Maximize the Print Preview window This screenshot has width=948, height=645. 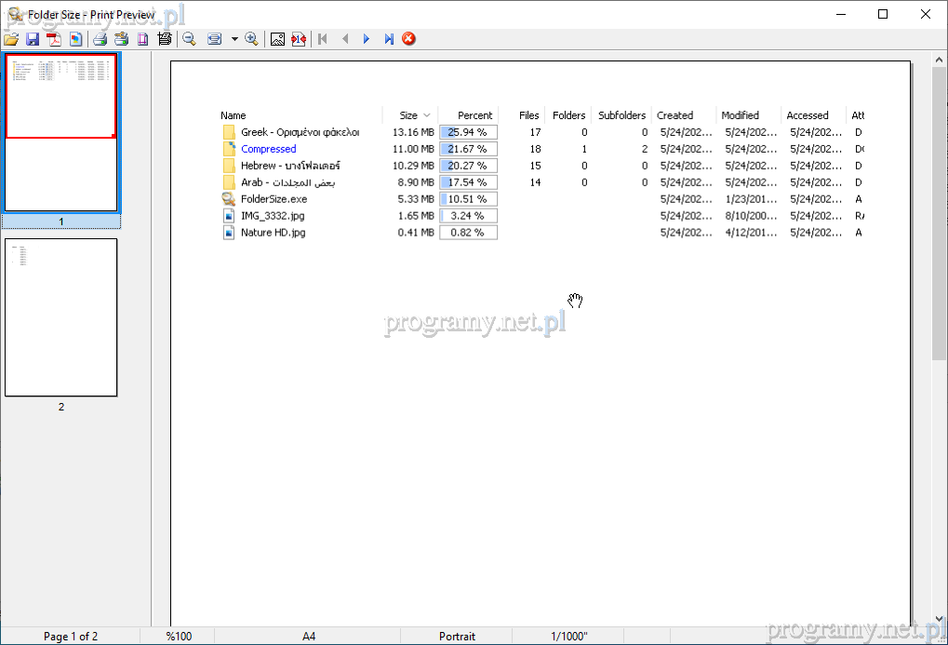[x=883, y=14]
